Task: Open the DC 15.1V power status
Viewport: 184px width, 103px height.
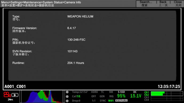Action: tap(136, 95)
